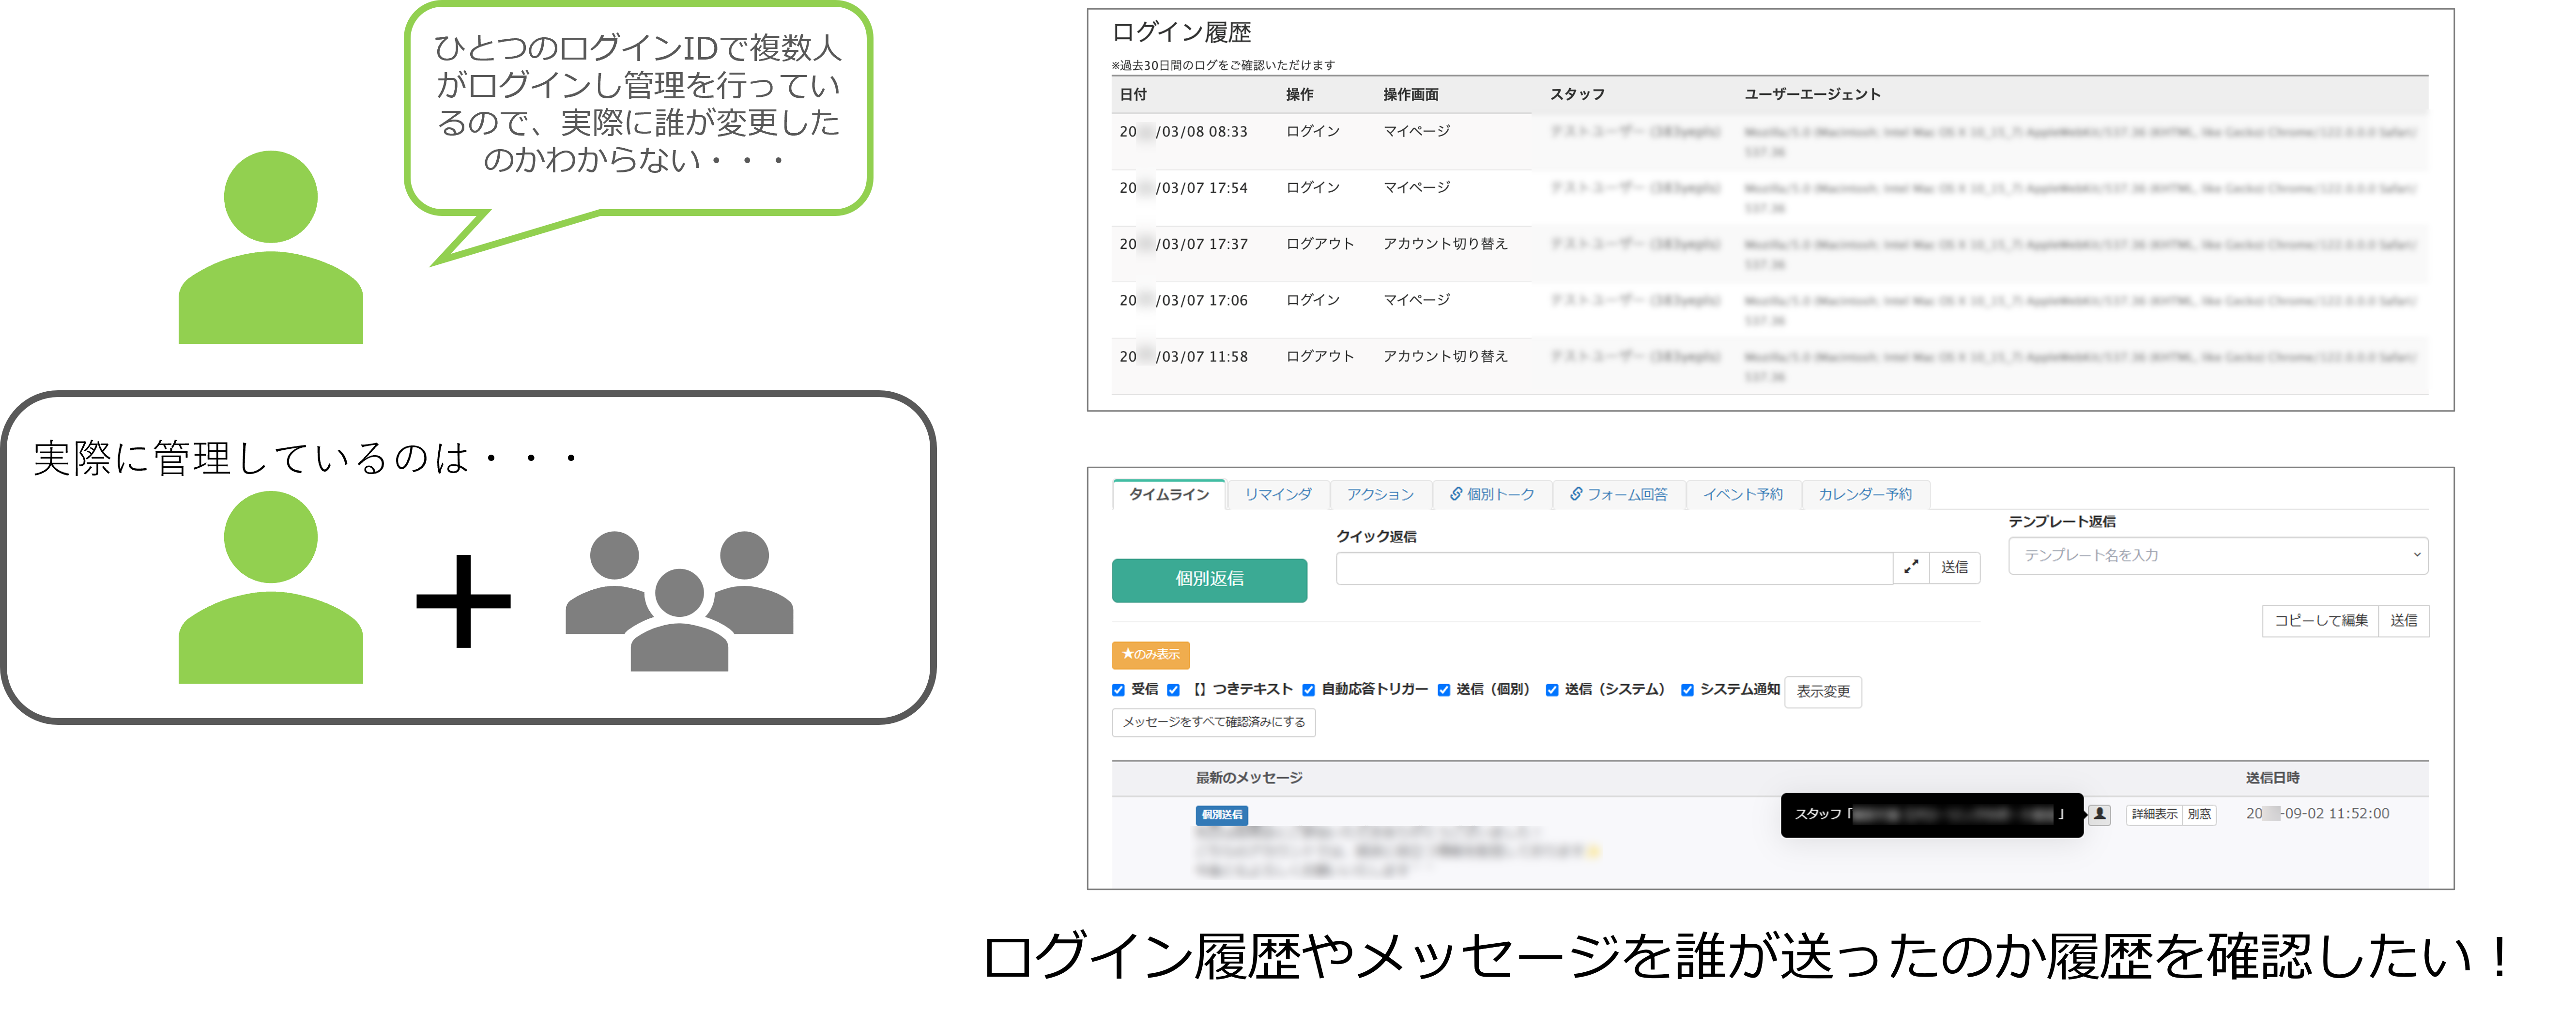Image resolution: width=2576 pixels, height=1027 pixels.
Task: Click the green 個別返信 button
Action: 1209,579
